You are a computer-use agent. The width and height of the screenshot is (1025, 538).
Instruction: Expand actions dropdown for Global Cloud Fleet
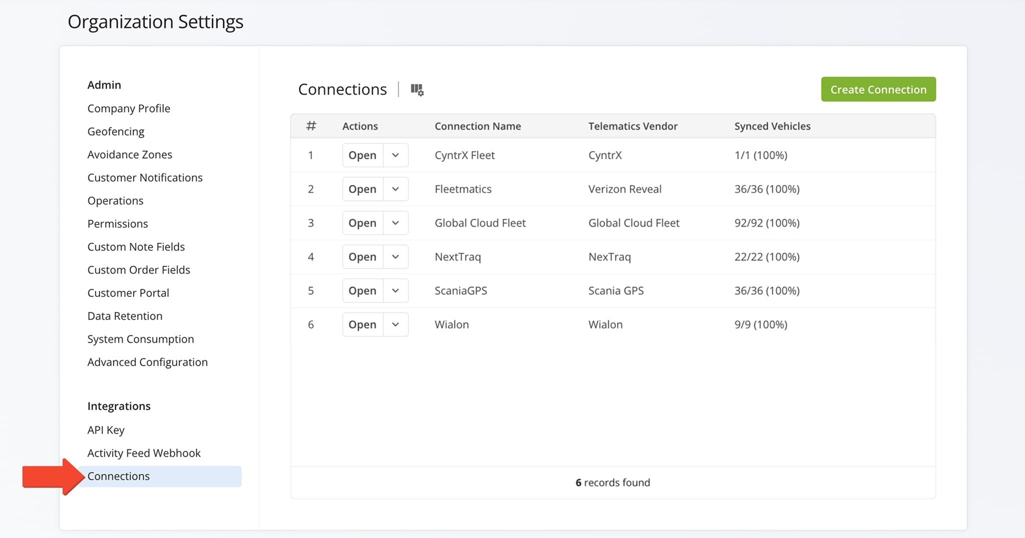tap(395, 223)
